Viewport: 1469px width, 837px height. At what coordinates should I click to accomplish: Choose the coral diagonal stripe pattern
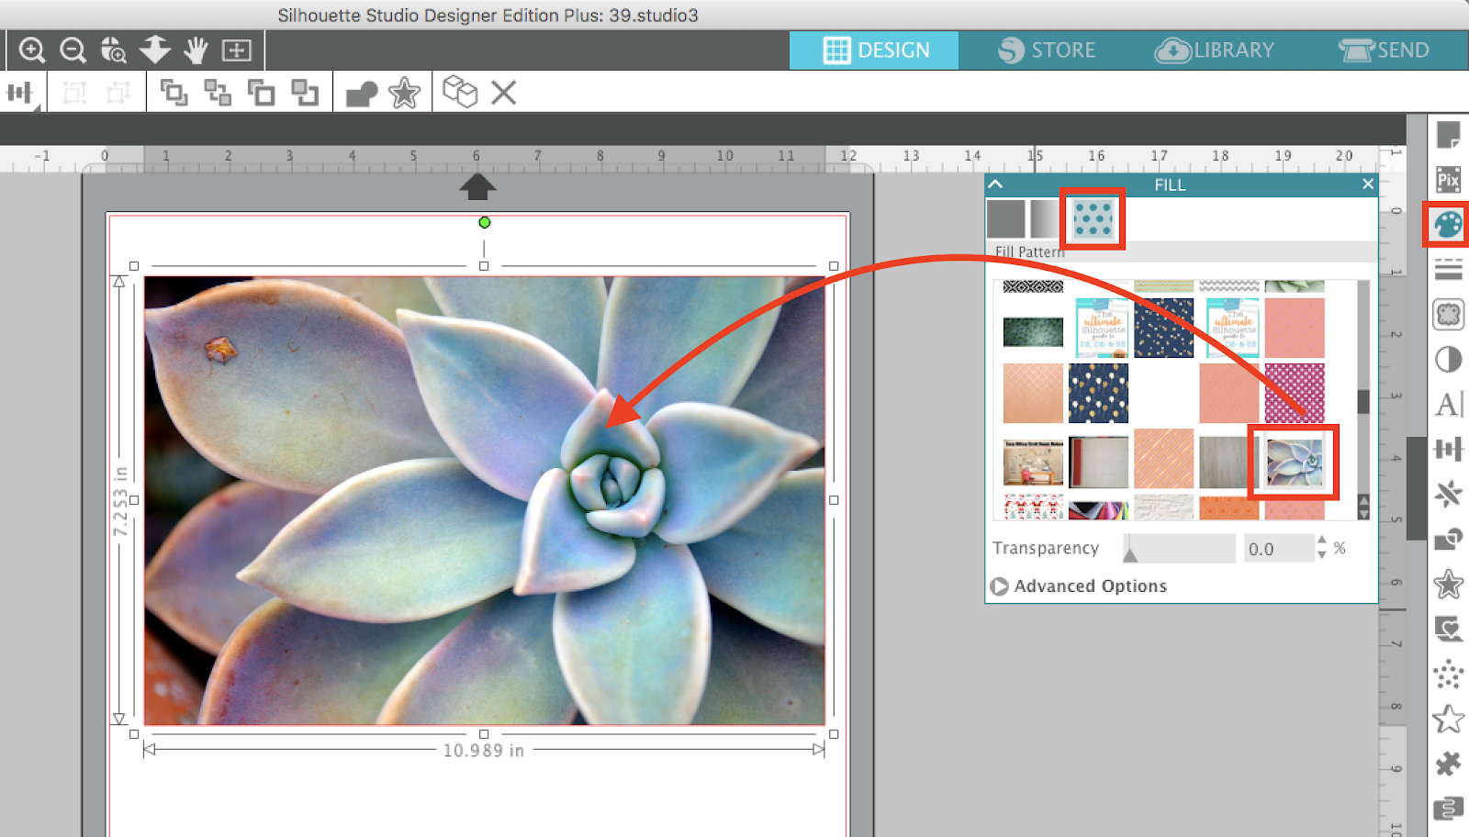[1163, 458]
